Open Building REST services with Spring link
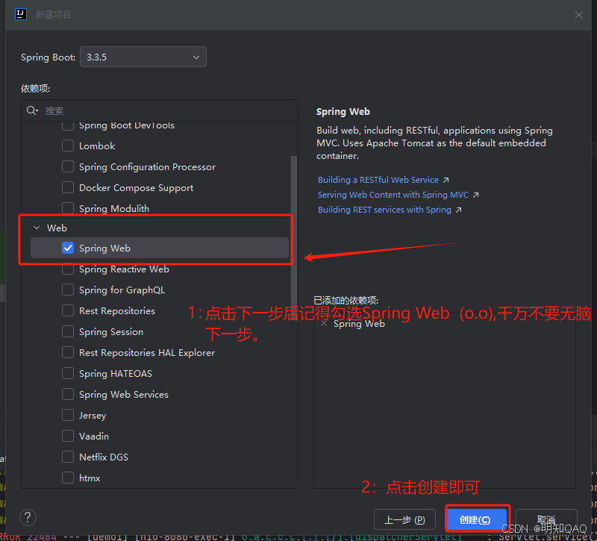The image size is (597, 541). tap(389, 210)
